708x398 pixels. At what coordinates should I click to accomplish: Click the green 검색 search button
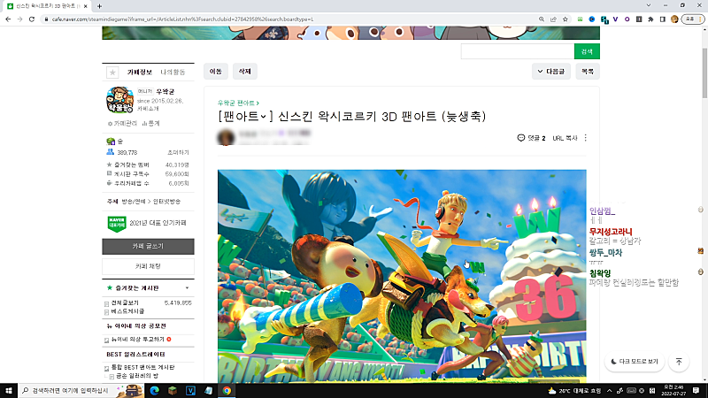(586, 51)
